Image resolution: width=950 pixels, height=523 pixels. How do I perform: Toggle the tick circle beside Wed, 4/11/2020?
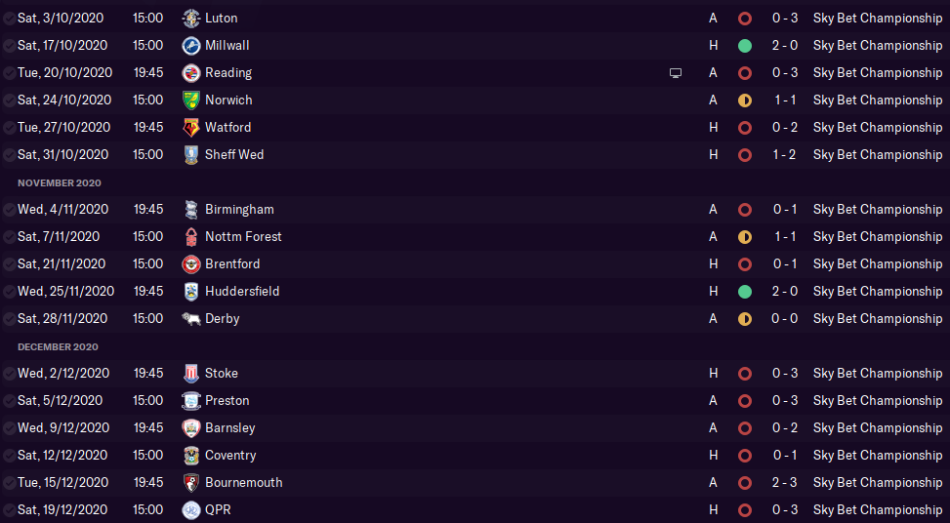point(9,210)
